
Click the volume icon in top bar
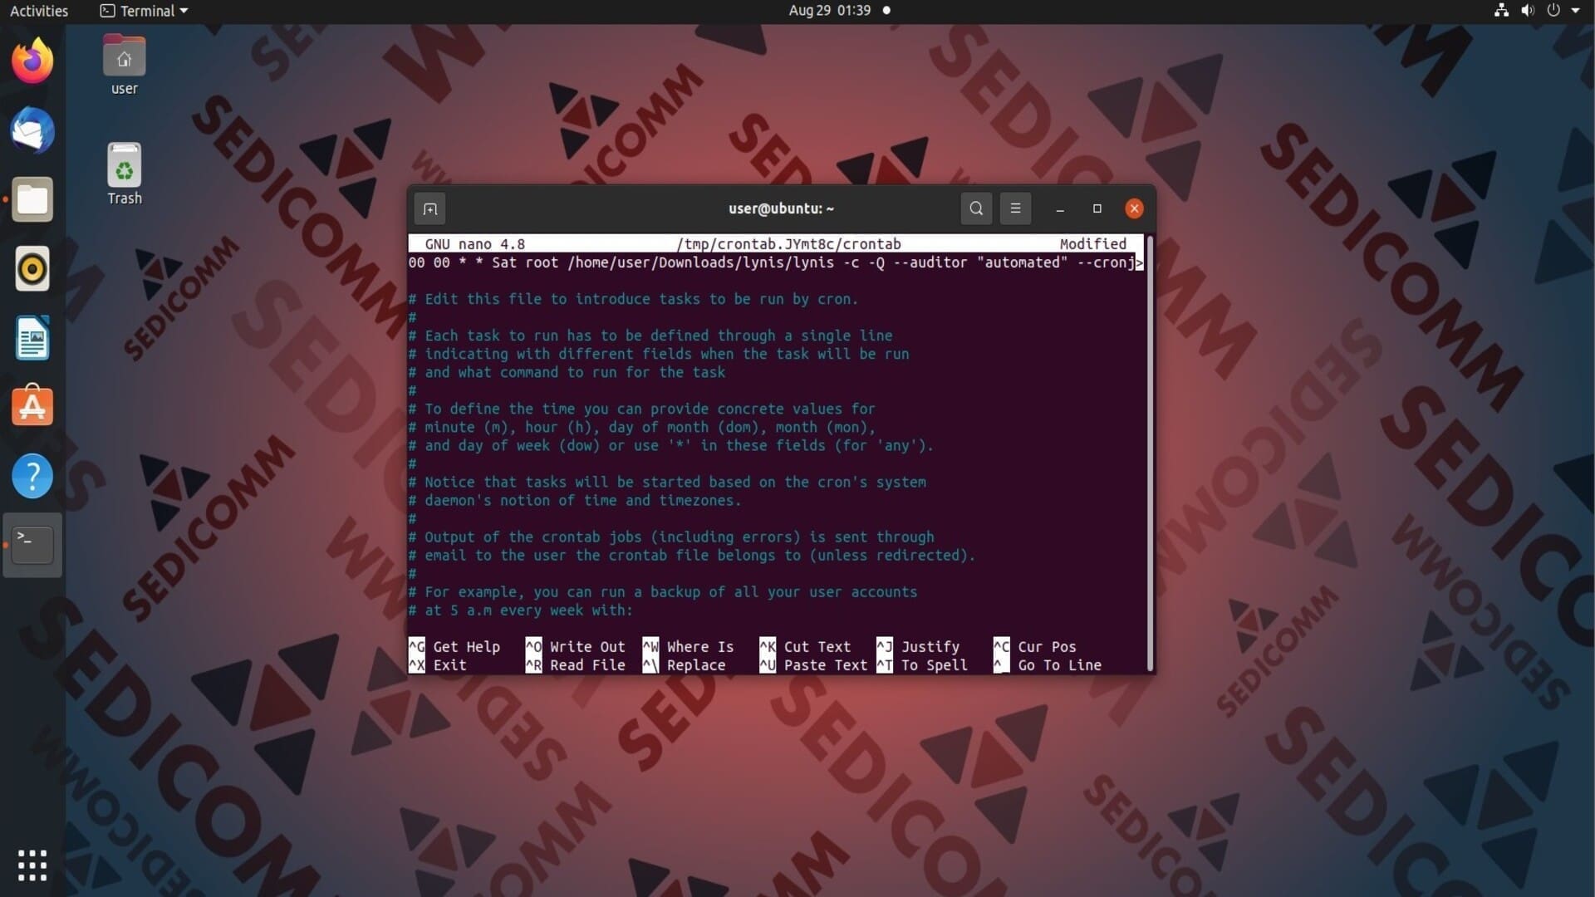(x=1527, y=11)
